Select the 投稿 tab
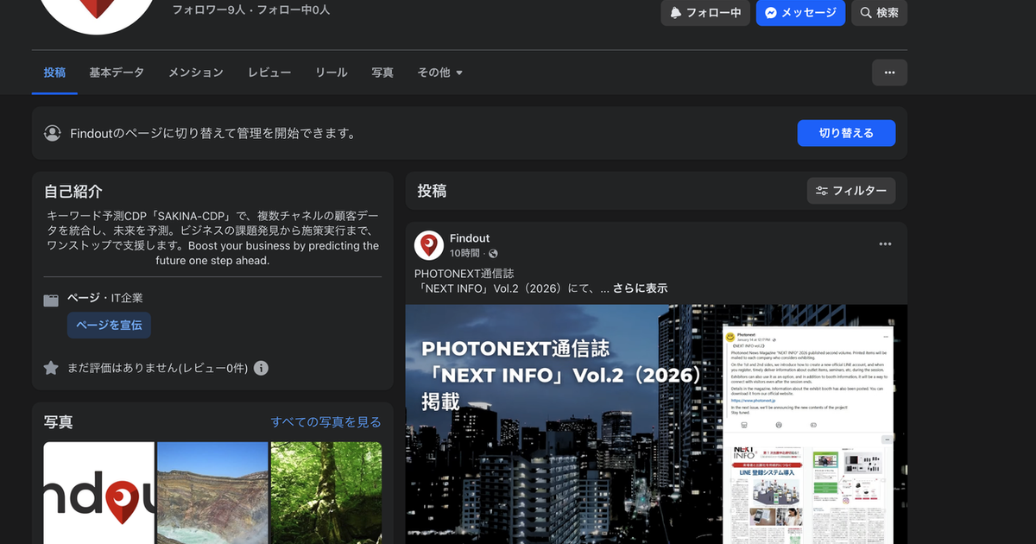 point(54,73)
